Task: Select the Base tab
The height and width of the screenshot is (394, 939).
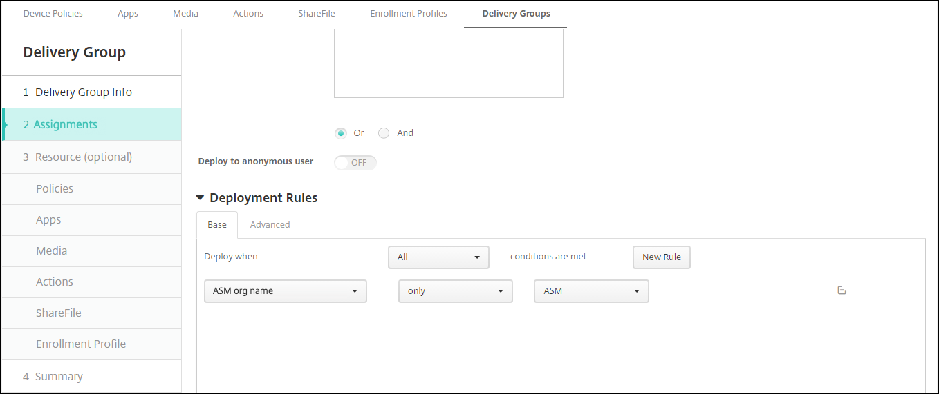Action: pos(217,224)
